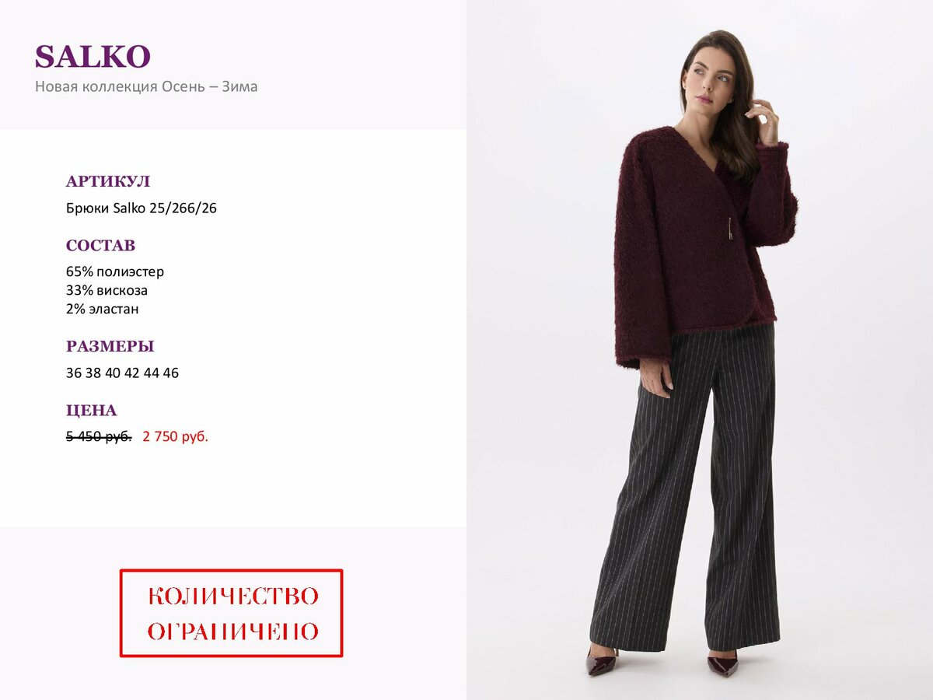Click the СОСТАВ heading
The image size is (933, 700).
point(101,246)
